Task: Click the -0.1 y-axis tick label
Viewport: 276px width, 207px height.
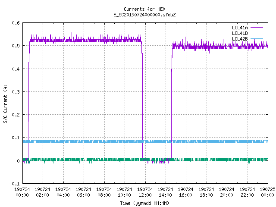Action: coord(14,184)
